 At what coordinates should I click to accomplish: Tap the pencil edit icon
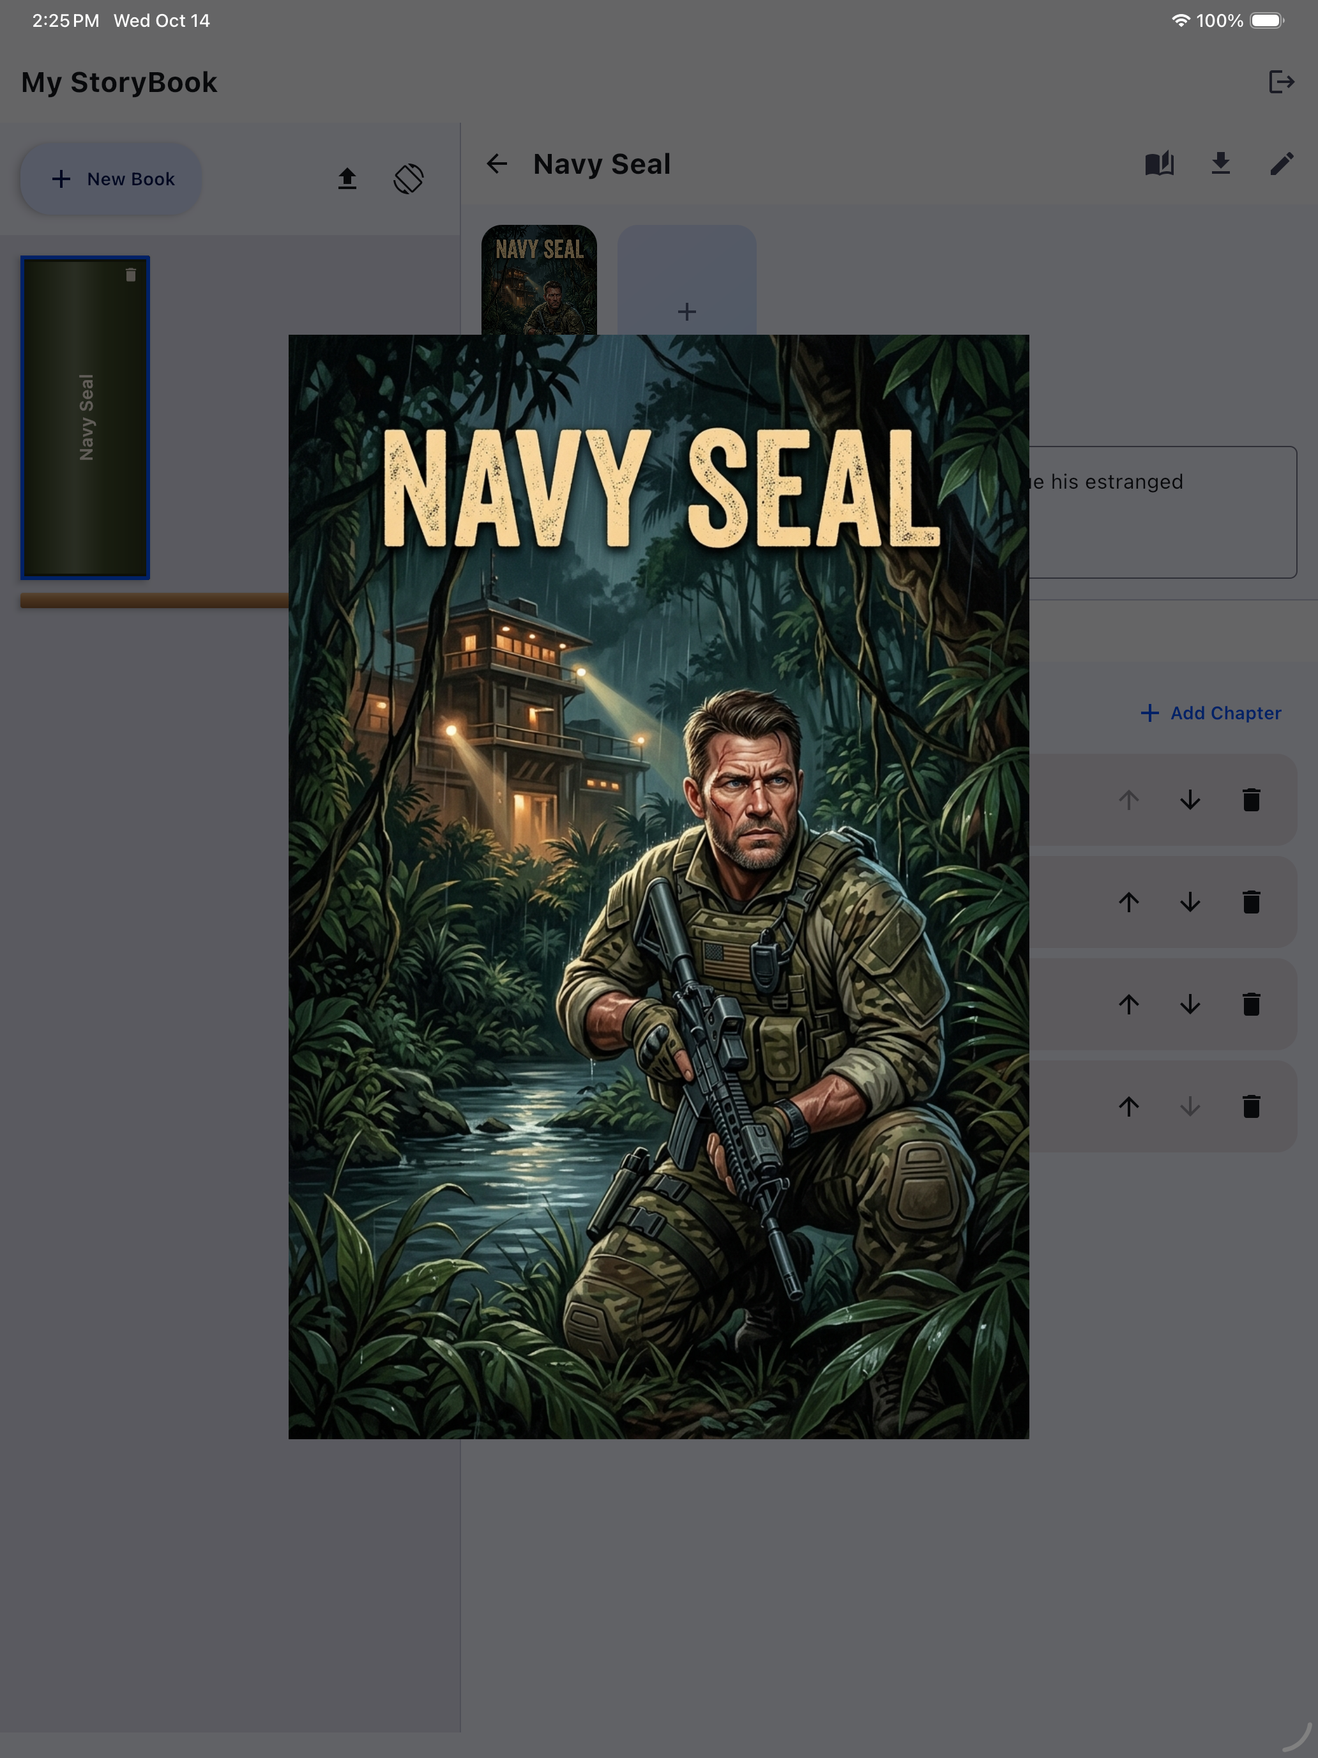[x=1282, y=164]
